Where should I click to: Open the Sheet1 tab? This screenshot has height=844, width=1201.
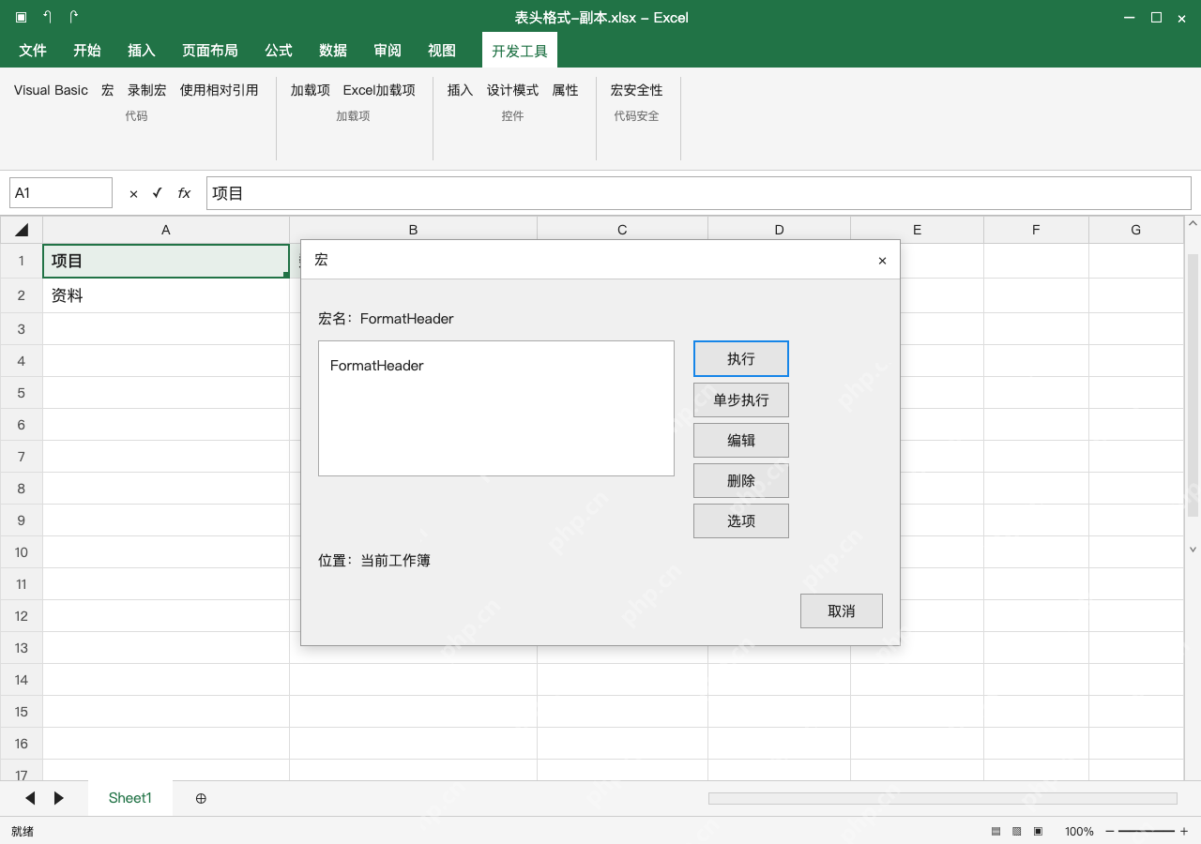click(x=130, y=798)
